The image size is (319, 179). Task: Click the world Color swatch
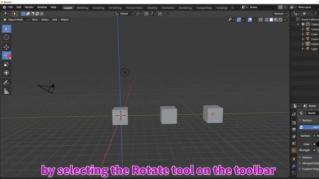pyautogui.click(x=318, y=144)
